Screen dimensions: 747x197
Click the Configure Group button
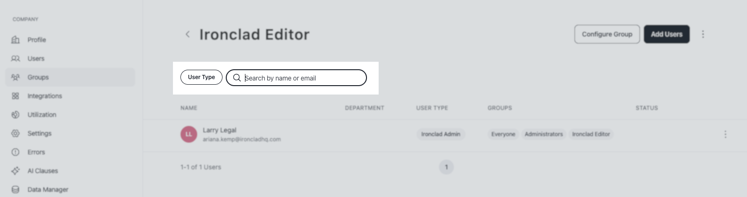[x=607, y=34]
